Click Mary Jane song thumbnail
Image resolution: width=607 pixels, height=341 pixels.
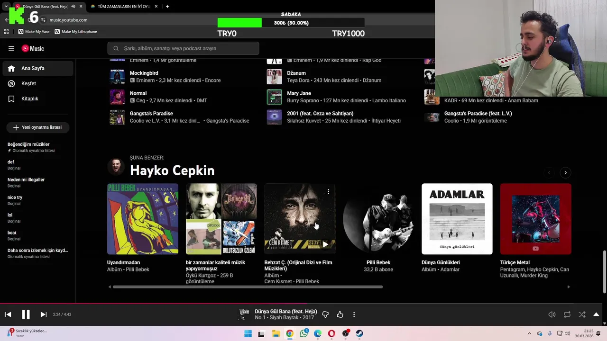[x=274, y=97]
